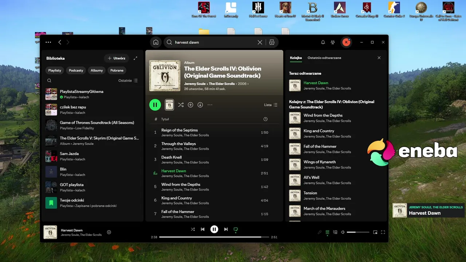
Task: Toggle shuffle in player bar
Action: coord(193,229)
